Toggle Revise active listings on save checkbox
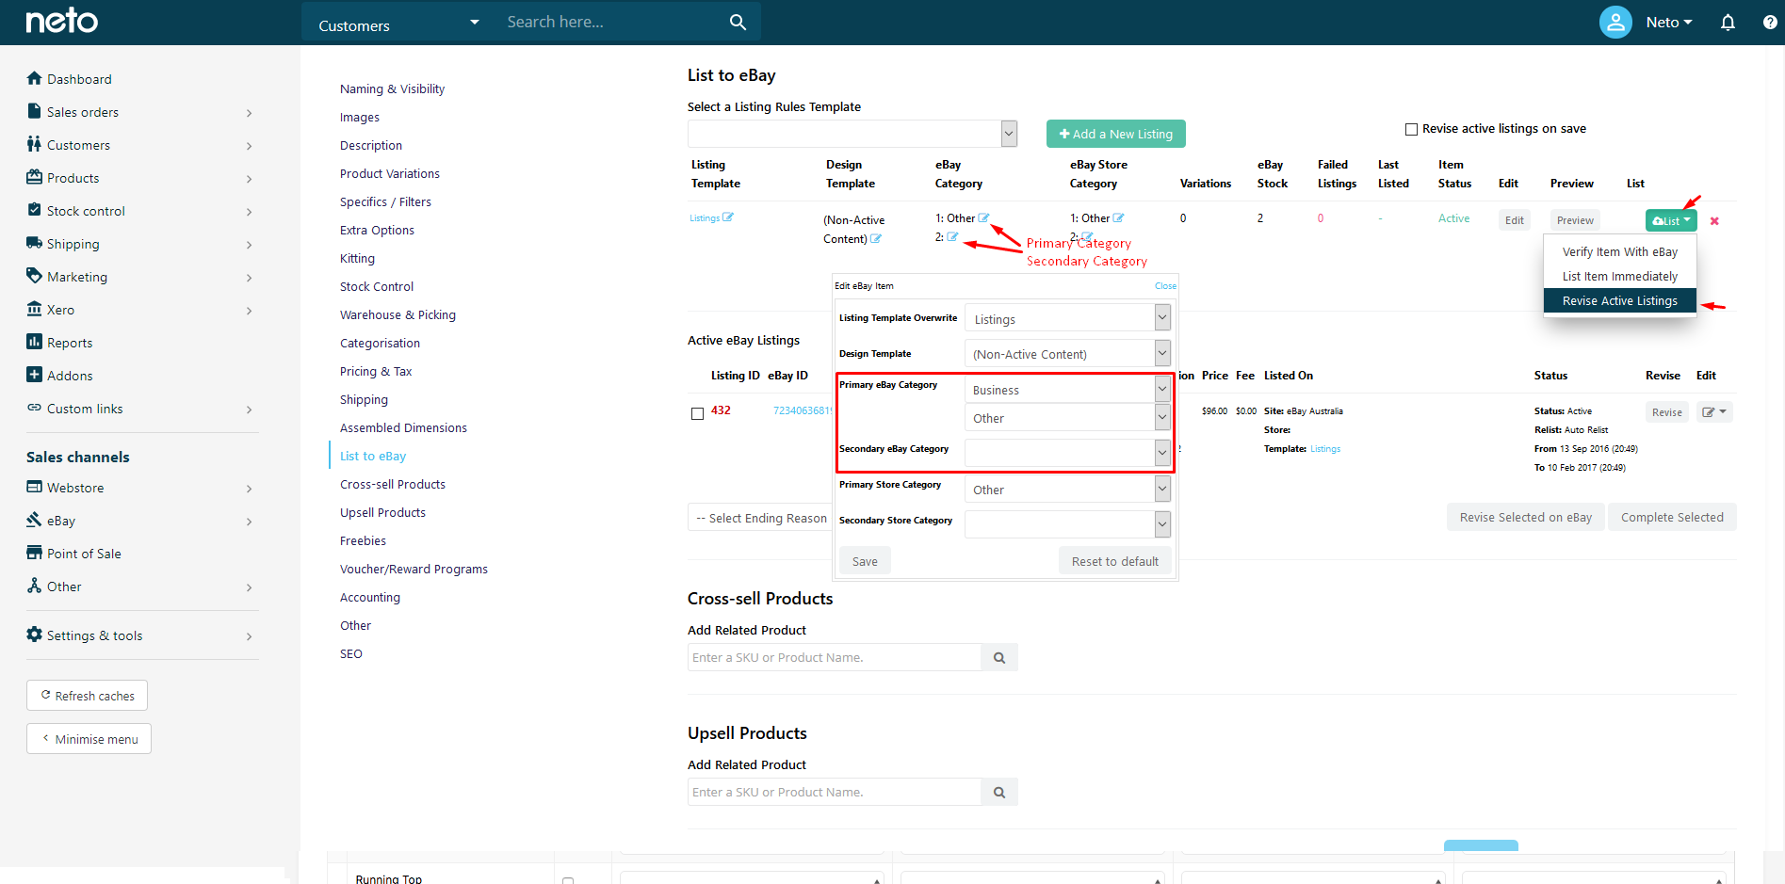The width and height of the screenshot is (1785, 884). pyautogui.click(x=1411, y=129)
